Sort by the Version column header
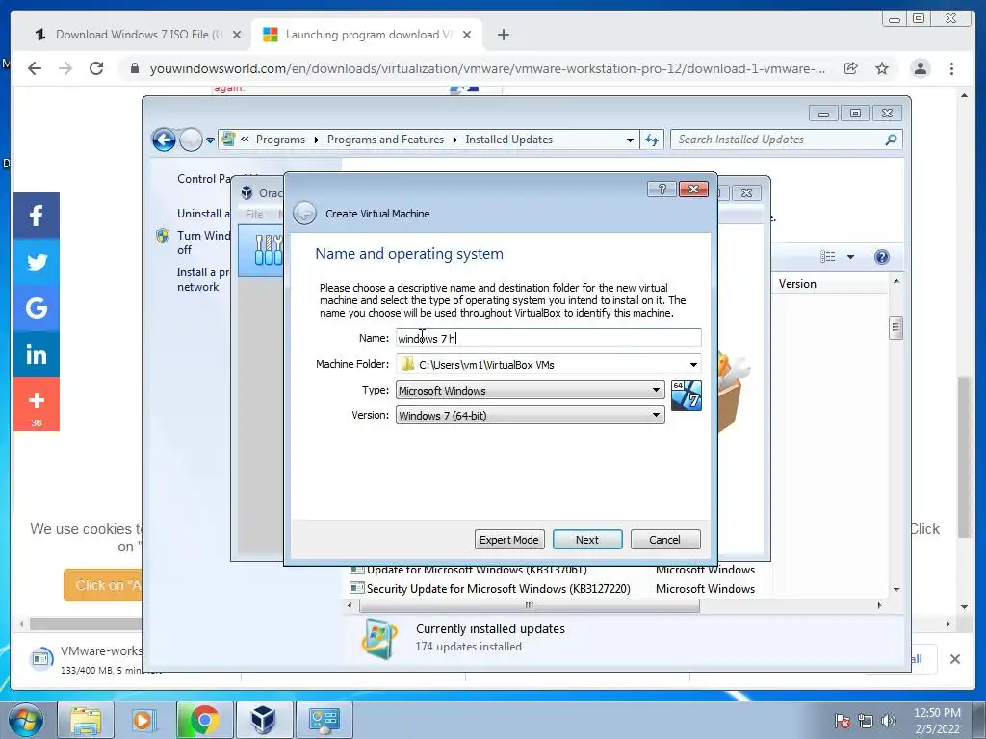 coord(797,284)
